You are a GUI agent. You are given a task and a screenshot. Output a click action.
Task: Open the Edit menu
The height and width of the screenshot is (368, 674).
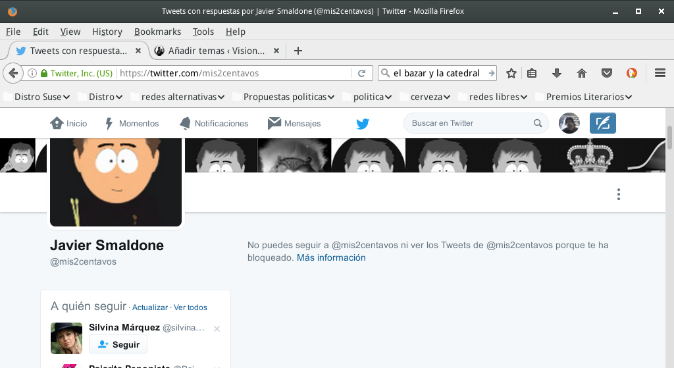click(40, 32)
